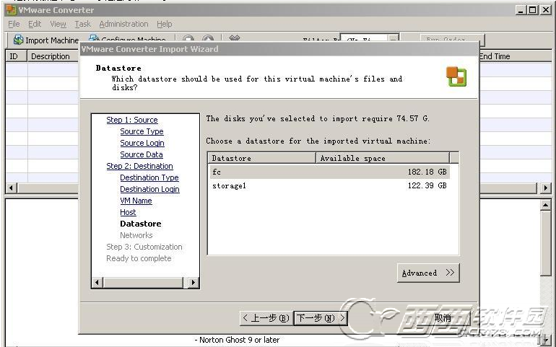This screenshot has height=347, width=556.
Task: Open the Destination Type step
Action: click(x=149, y=177)
